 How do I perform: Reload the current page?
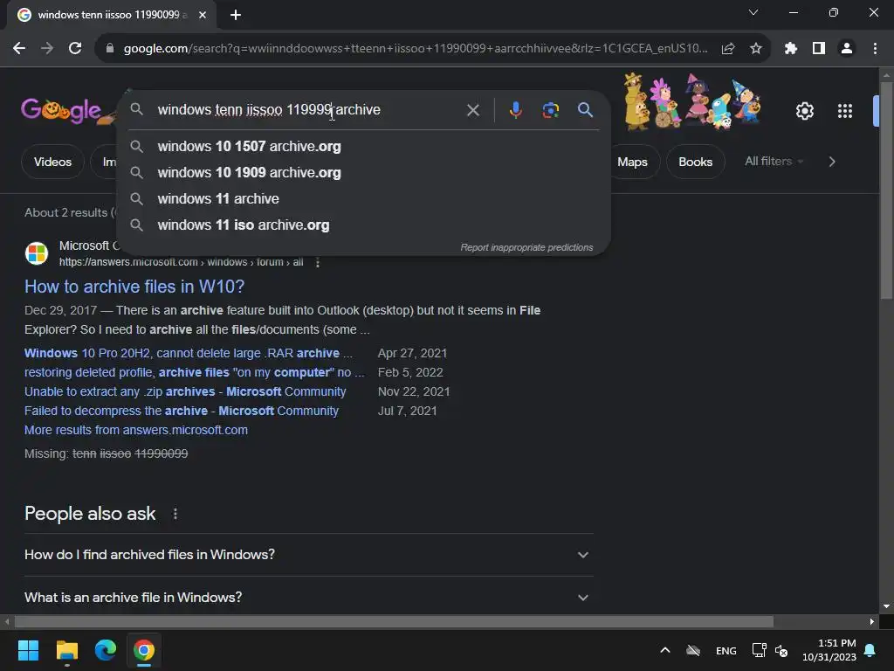[75, 49]
